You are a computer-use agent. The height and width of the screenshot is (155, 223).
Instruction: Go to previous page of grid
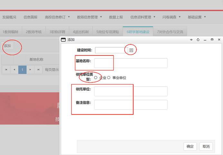click(14, 70)
